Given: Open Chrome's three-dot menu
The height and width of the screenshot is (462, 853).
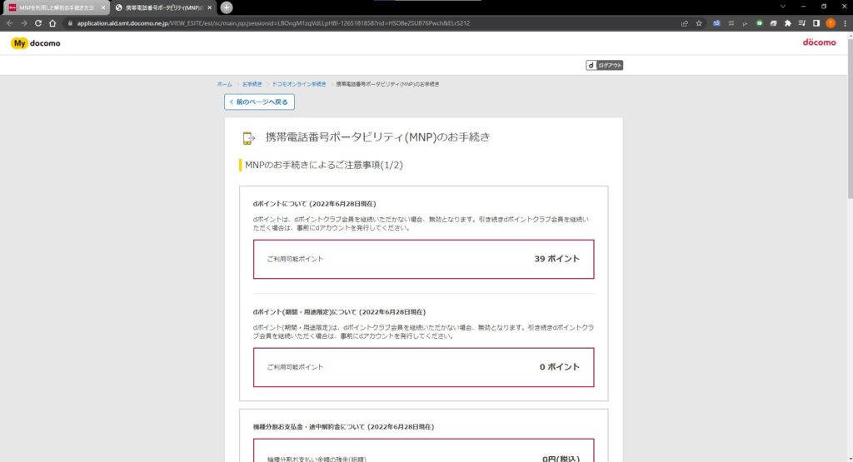Looking at the screenshot, I should [845, 23].
